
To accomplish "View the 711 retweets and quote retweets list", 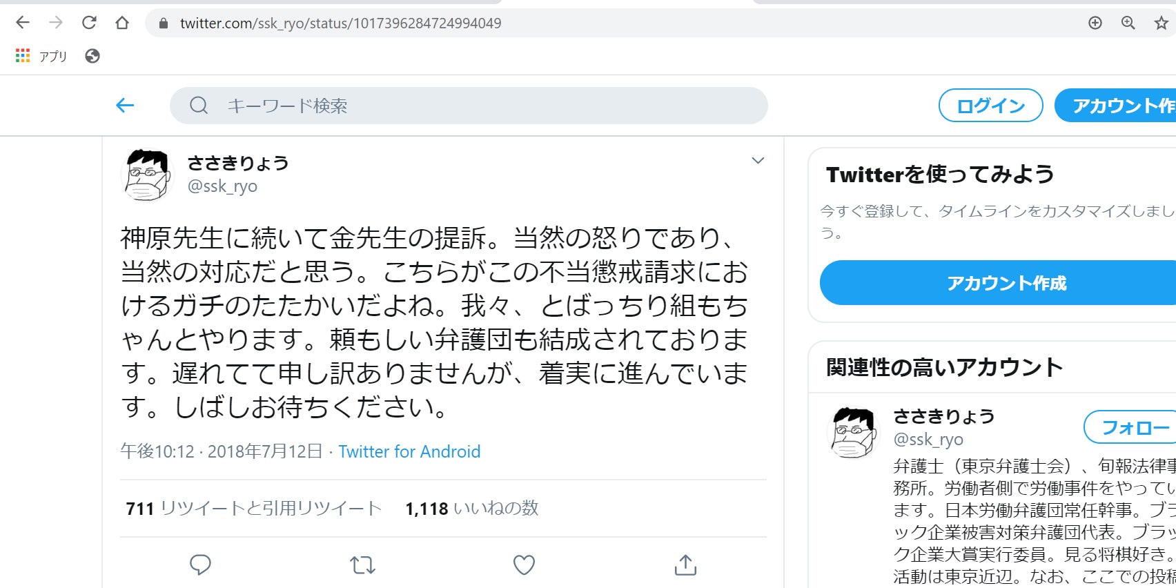I will [253, 509].
